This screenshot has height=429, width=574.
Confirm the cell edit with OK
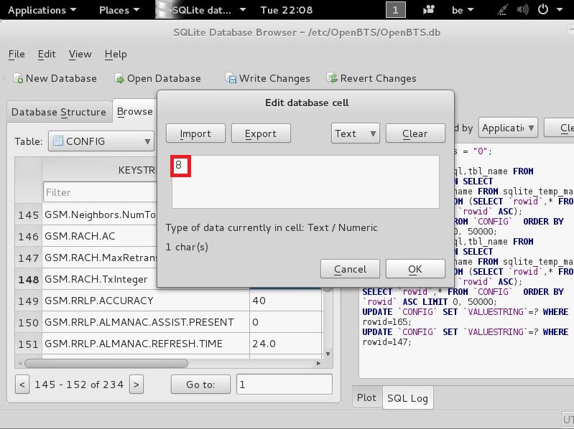point(415,269)
